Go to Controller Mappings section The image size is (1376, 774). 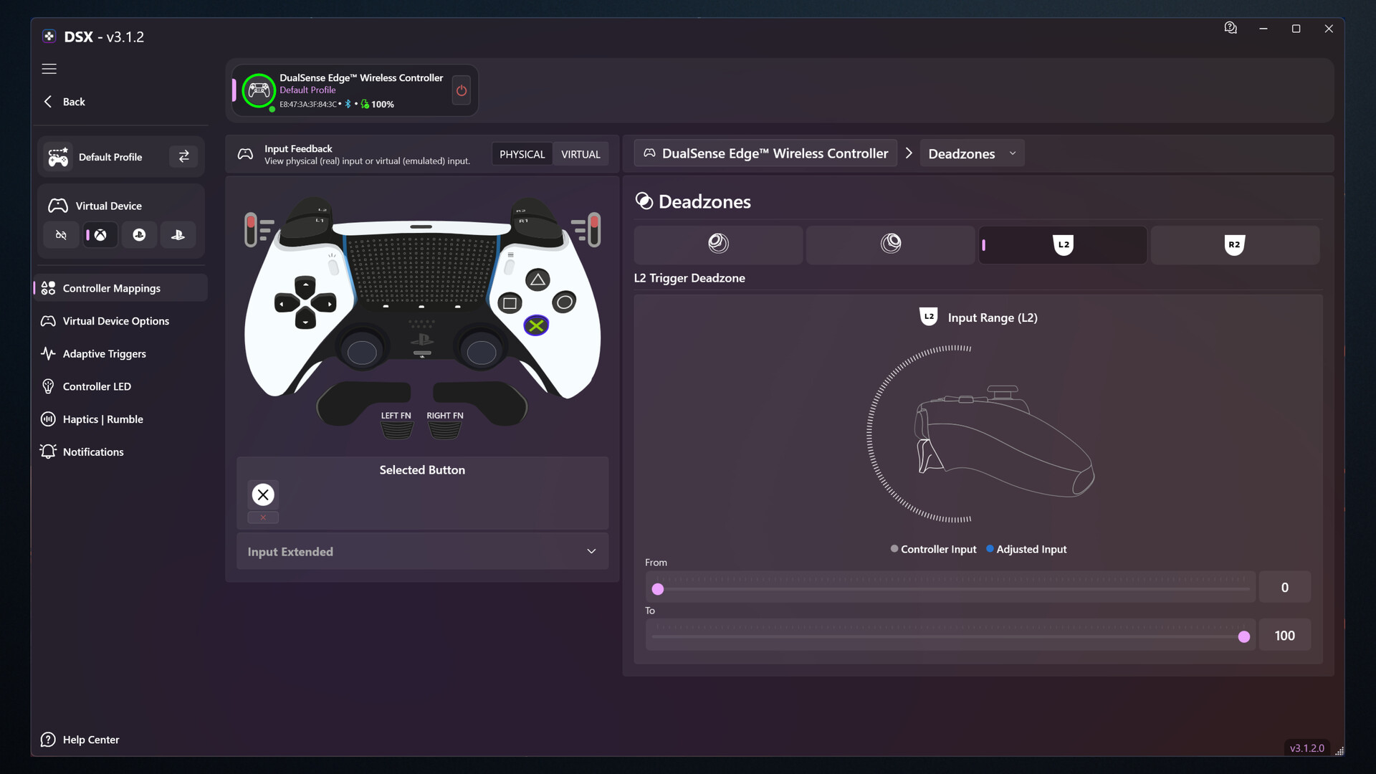(111, 288)
